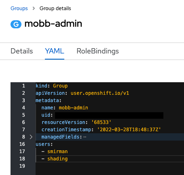Click the 'user.openshift.io/v1' apiVersion value
This screenshot has height=175, width=184.
point(100,93)
